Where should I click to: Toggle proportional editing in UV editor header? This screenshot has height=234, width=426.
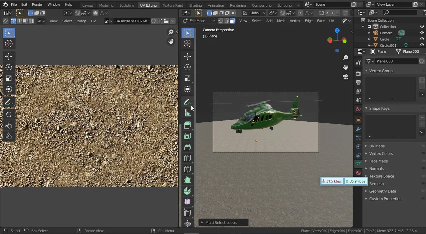96,13
